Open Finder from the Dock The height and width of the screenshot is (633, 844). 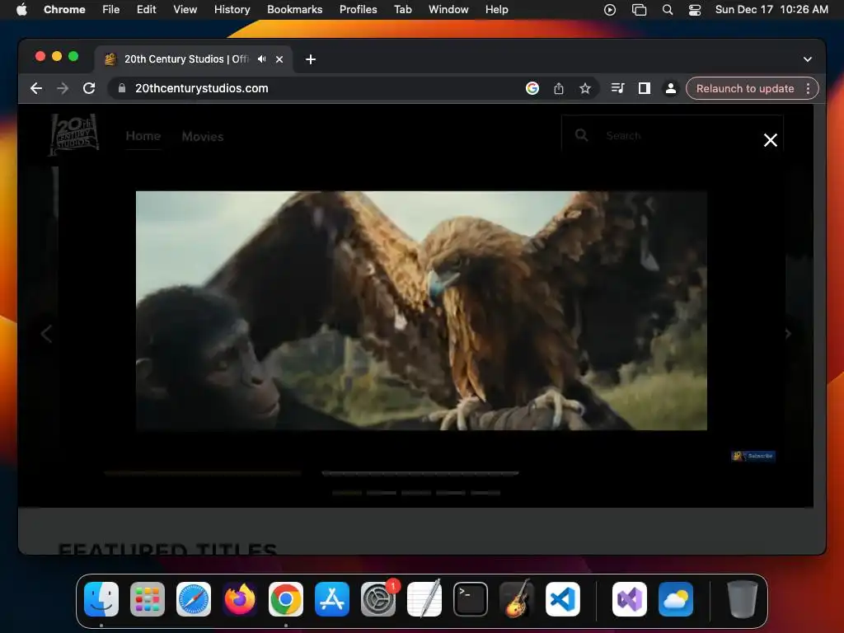(x=101, y=599)
